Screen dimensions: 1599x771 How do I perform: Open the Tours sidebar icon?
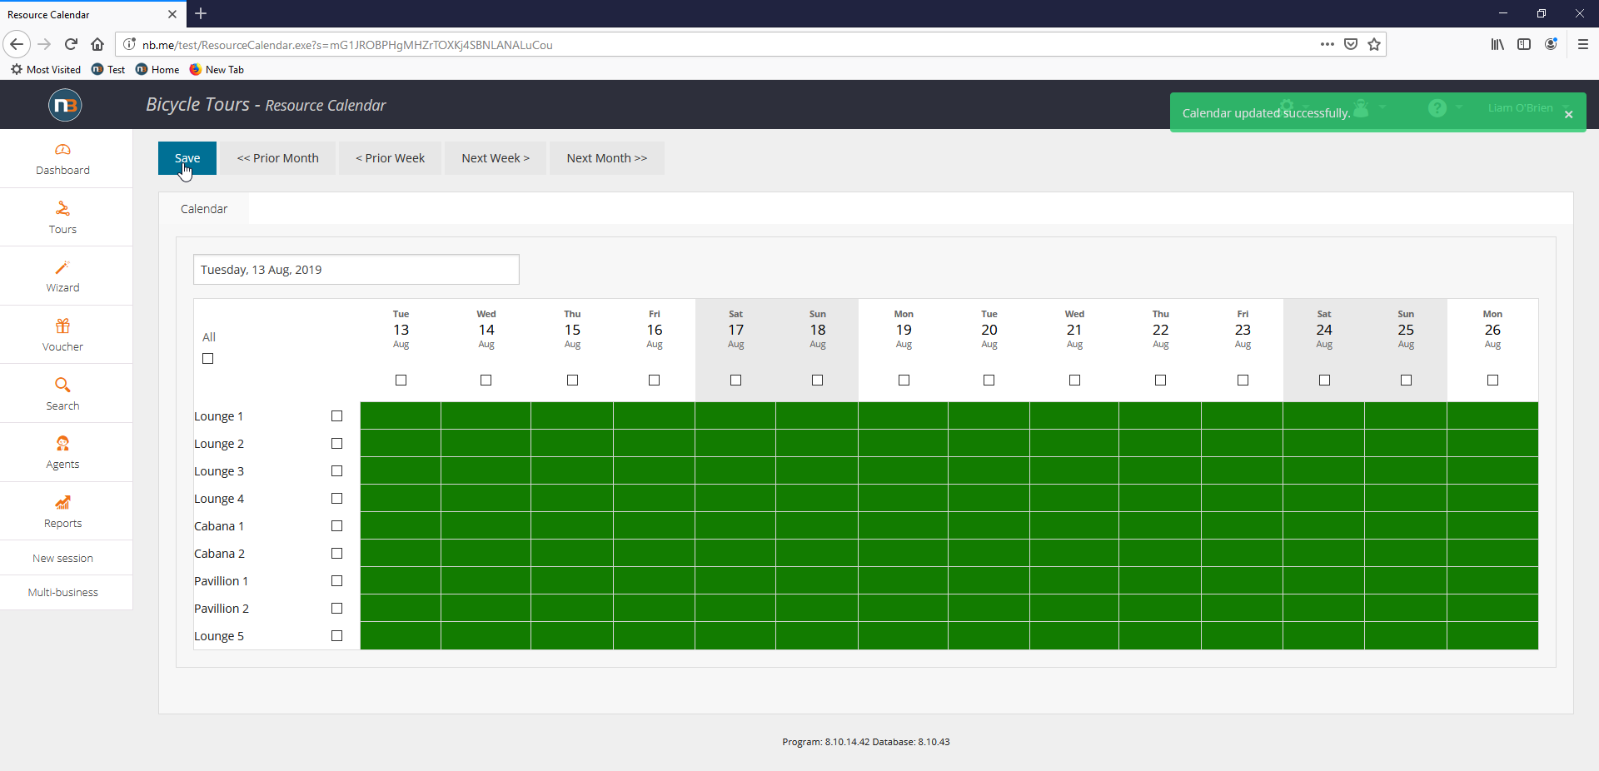[x=62, y=208]
